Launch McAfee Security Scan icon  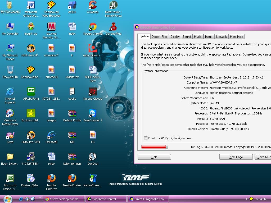click(x=51, y=27)
